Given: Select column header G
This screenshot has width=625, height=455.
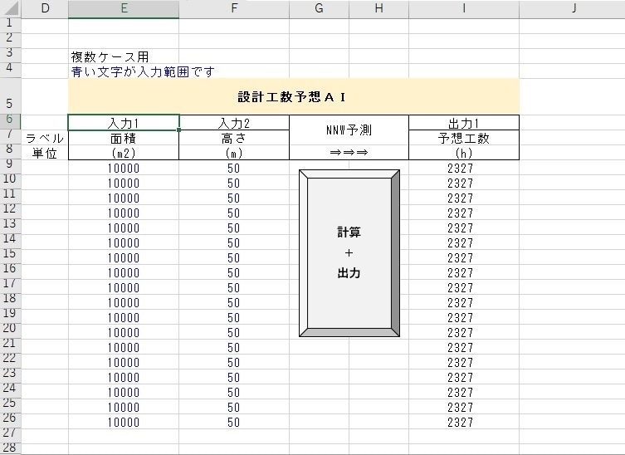Looking at the screenshot, I should point(319,9).
